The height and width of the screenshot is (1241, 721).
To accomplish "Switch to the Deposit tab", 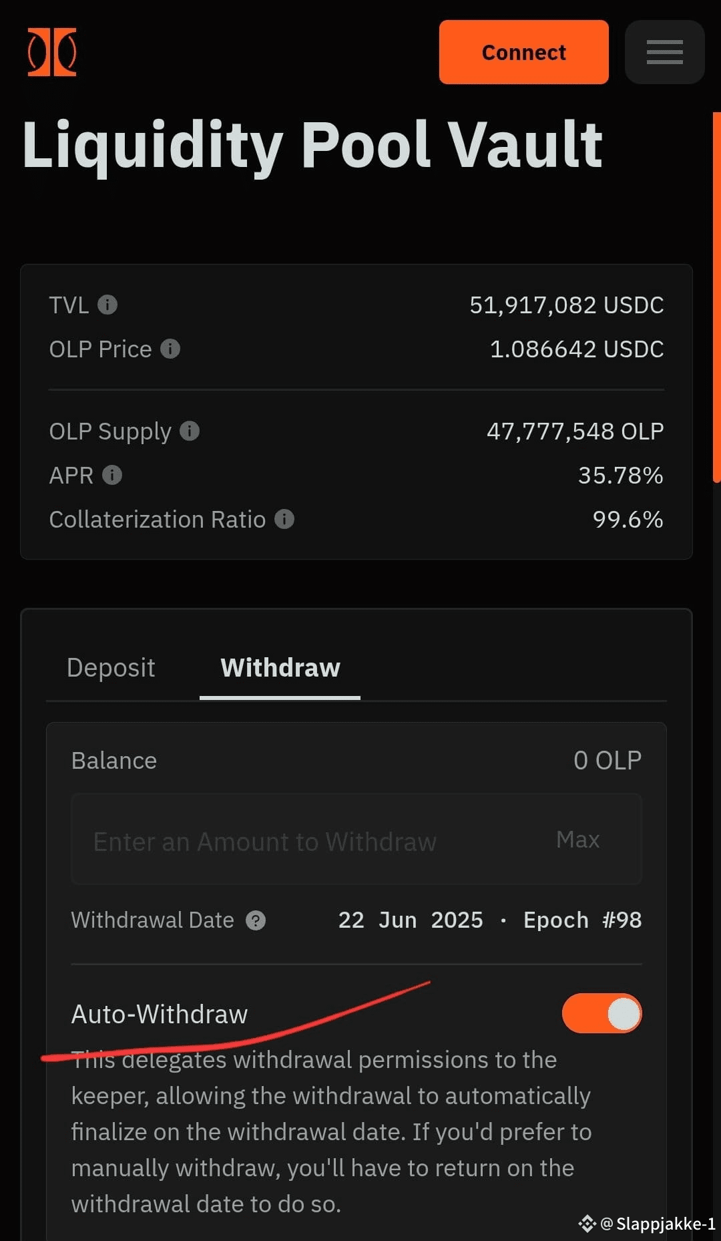I will click(111, 668).
